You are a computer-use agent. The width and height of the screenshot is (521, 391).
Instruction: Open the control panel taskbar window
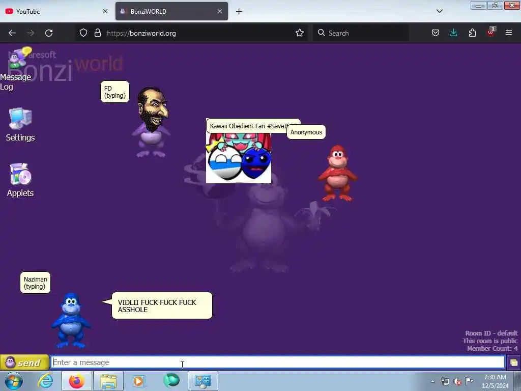tap(203, 381)
